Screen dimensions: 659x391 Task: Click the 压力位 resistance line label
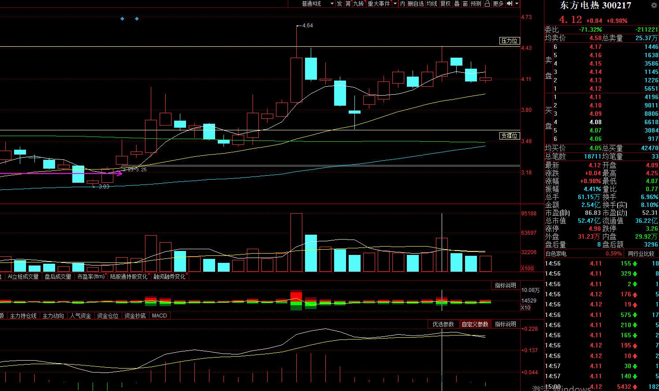point(509,41)
